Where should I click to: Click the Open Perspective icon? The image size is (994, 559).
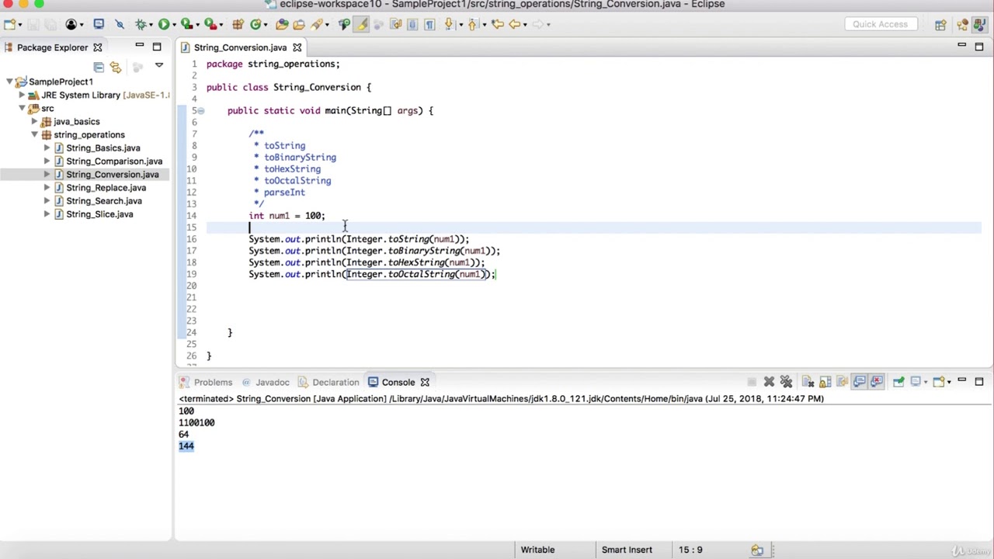[940, 24]
